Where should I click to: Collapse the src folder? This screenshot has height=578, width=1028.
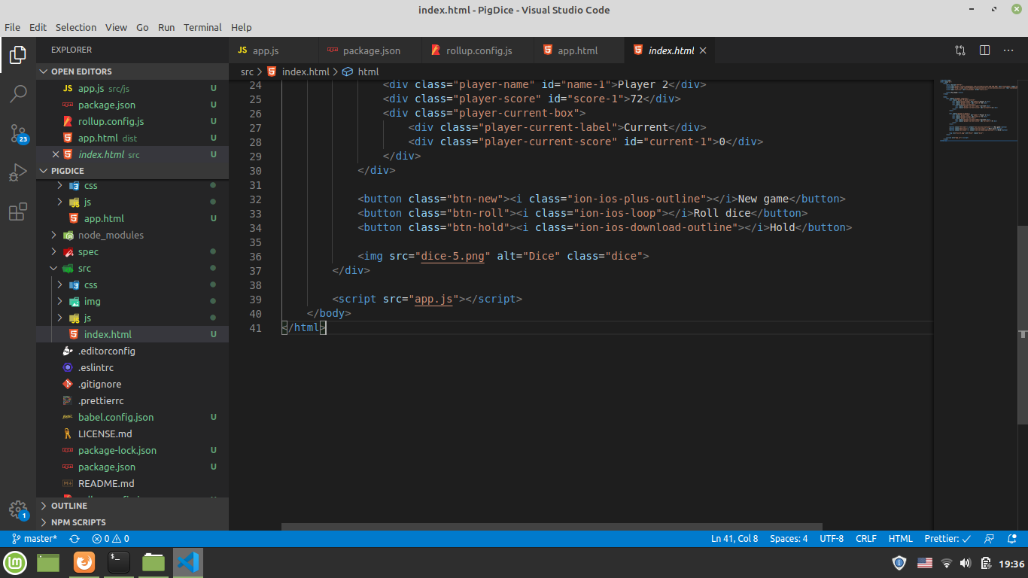pyautogui.click(x=132, y=268)
